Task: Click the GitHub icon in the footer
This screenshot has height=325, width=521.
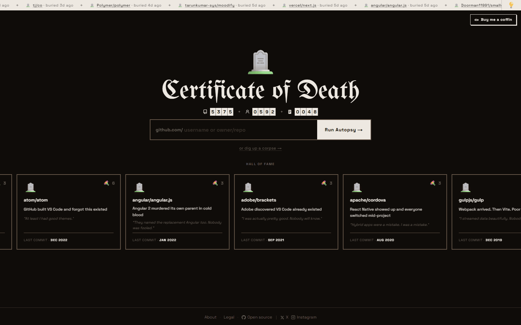Action: click(244, 317)
